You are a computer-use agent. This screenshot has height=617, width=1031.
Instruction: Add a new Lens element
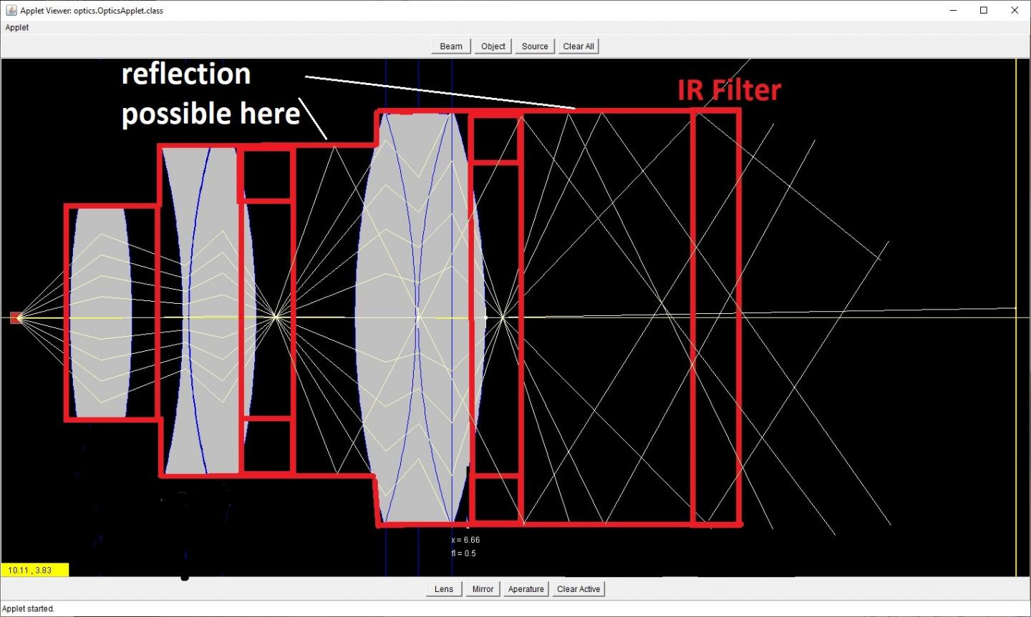point(444,589)
